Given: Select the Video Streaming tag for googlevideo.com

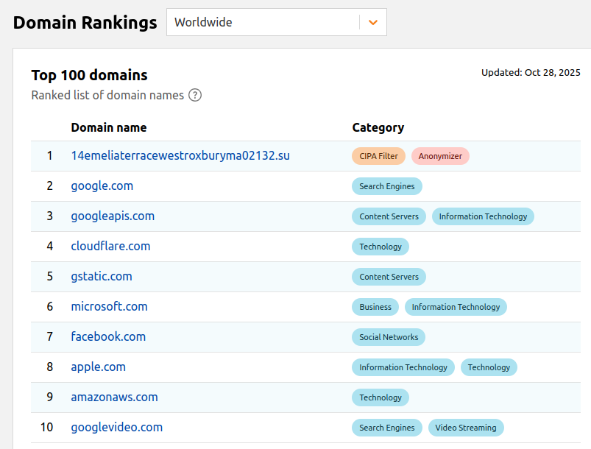Looking at the screenshot, I should point(466,427).
